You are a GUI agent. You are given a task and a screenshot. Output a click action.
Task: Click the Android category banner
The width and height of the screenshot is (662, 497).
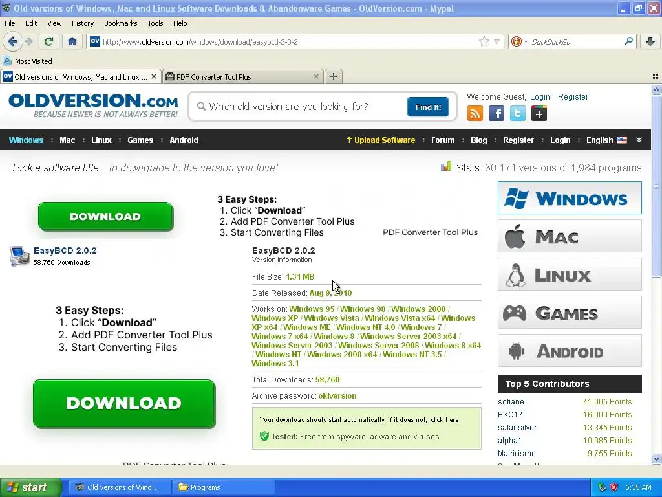pos(570,350)
